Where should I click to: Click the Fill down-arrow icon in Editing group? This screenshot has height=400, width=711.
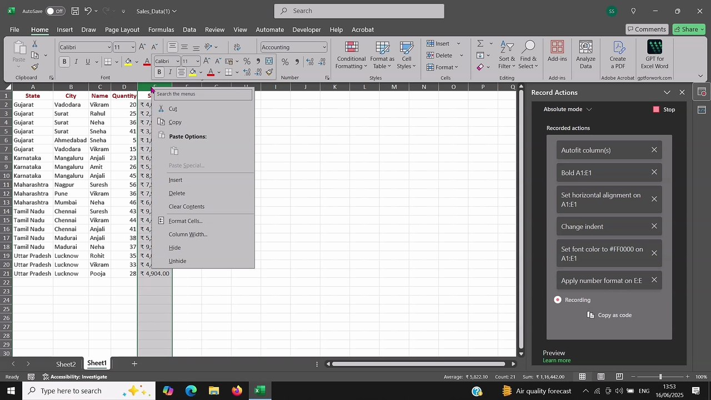[480, 55]
